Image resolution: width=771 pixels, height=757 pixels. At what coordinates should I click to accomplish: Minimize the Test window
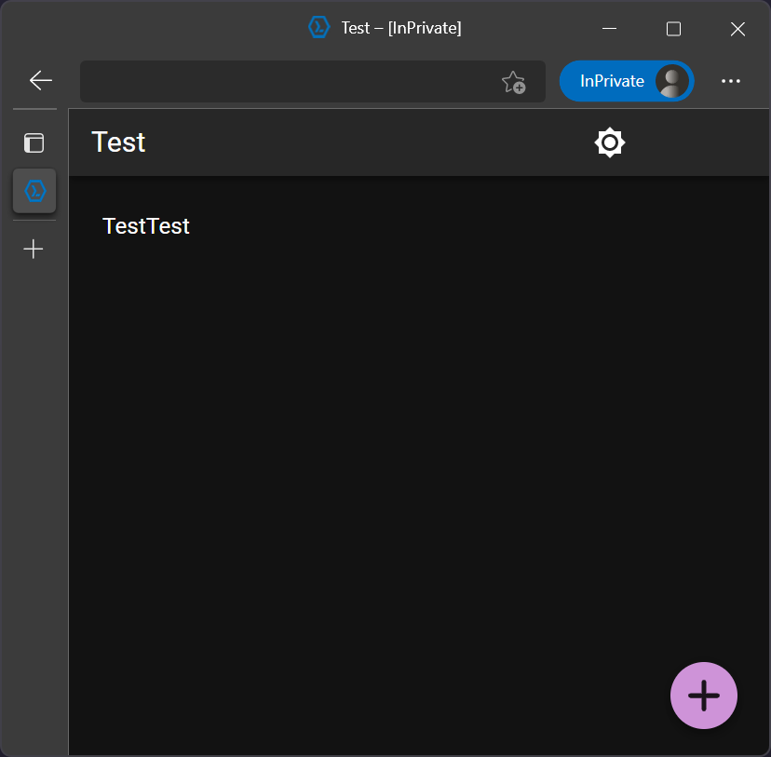coord(609,28)
